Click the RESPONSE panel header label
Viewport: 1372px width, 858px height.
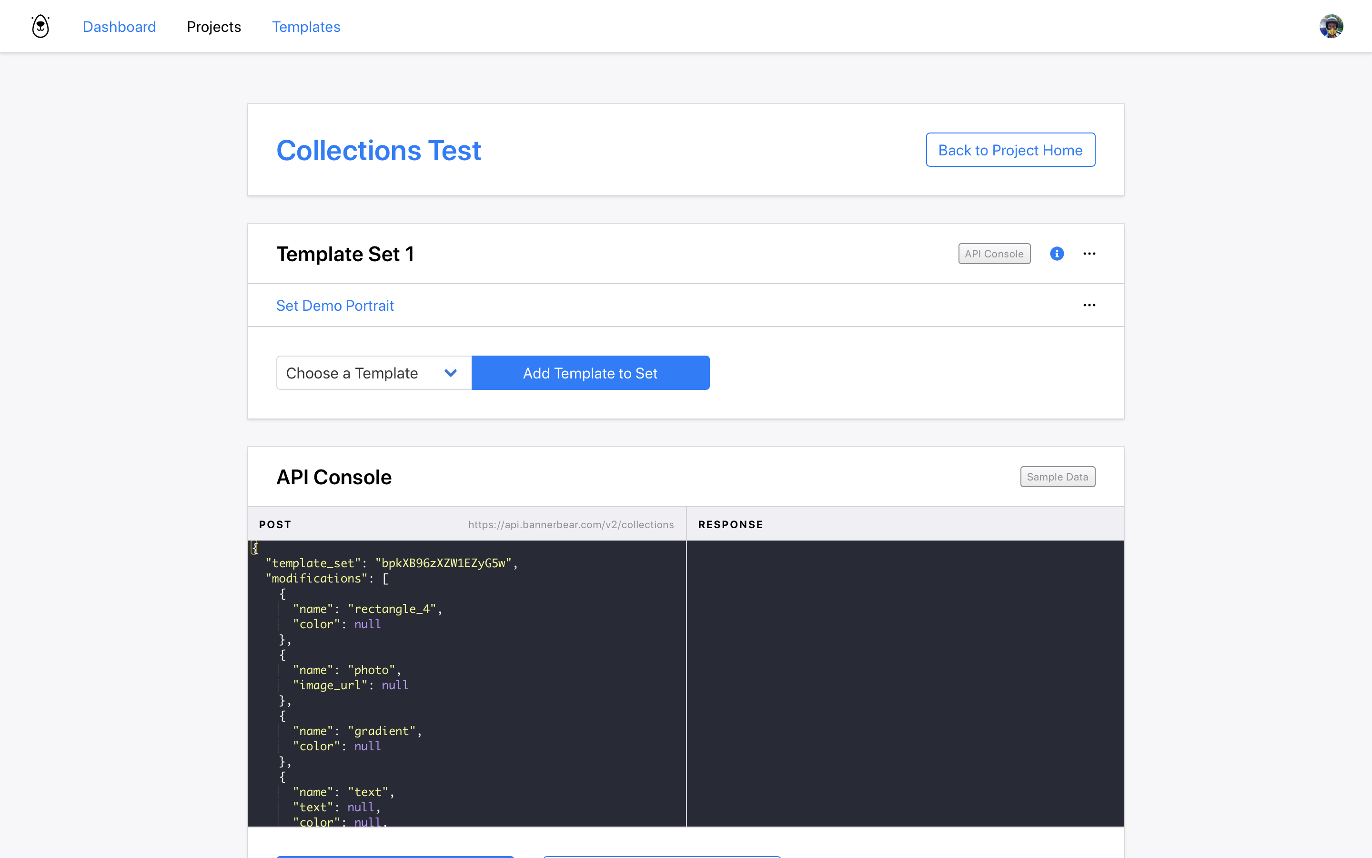[731, 524]
